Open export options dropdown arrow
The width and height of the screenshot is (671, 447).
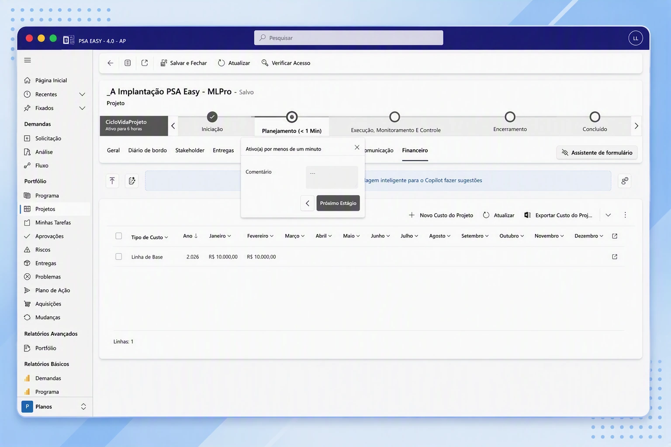tap(608, 215)
